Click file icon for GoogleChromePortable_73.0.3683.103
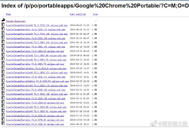This screenshot has height=128, width=189. pos(3,46)
